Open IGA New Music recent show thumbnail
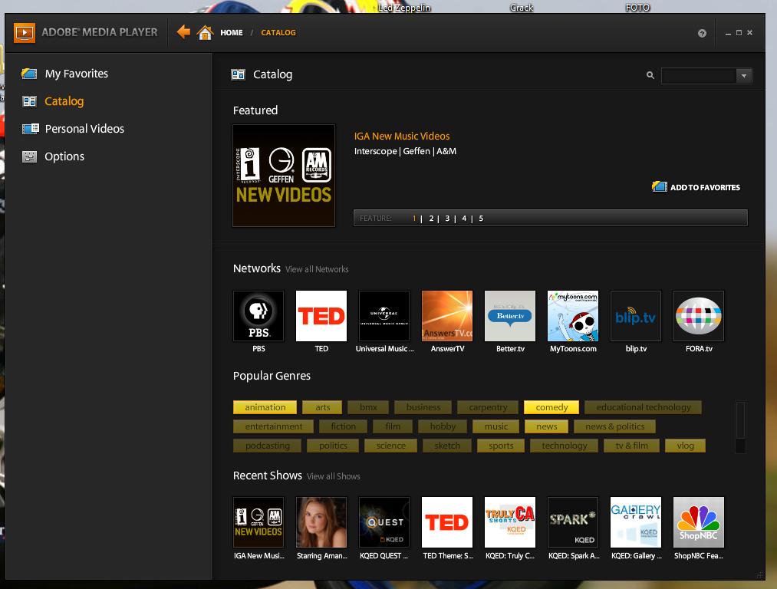The height and width of the screenshot is (589, 777). click(x=258, y=522)
